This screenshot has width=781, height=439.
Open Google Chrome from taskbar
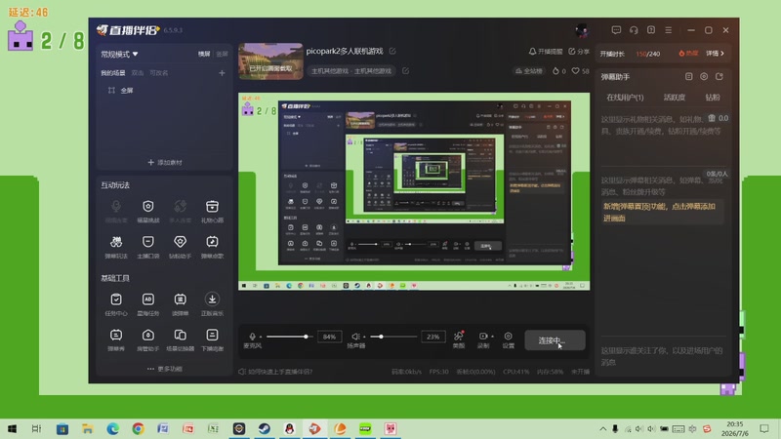tap(138, 428)
